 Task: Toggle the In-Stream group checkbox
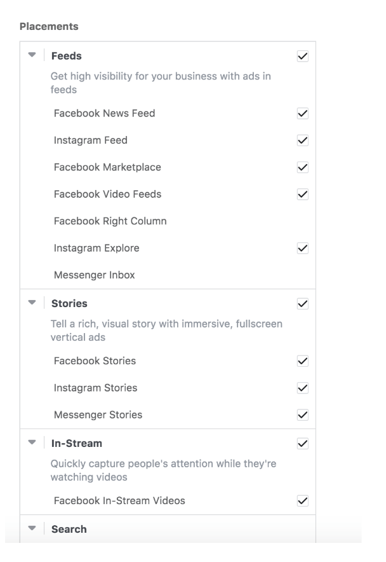point(302,443)
